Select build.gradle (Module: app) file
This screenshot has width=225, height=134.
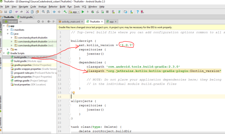pyautogui.click(x=28, y=61)
